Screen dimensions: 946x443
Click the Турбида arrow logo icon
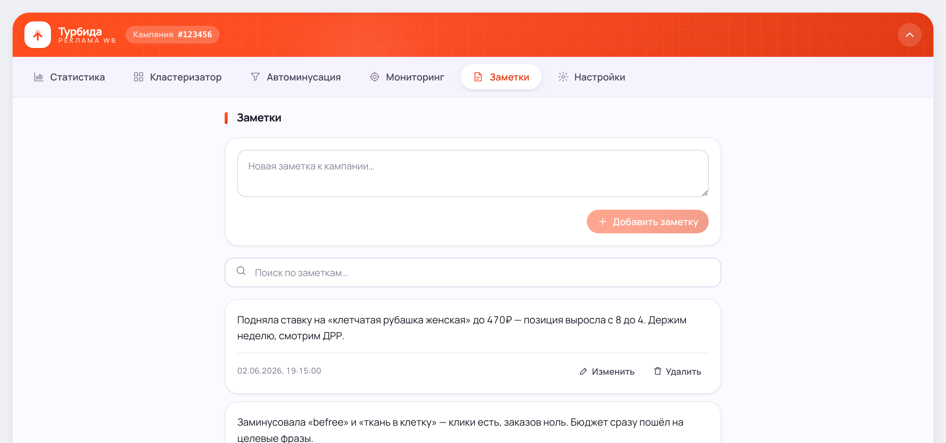click(38, 35)
